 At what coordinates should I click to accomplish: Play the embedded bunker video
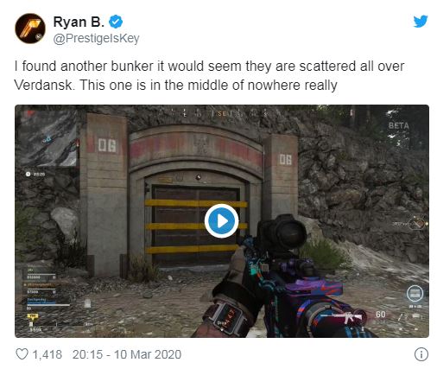(x=221, y=220)
